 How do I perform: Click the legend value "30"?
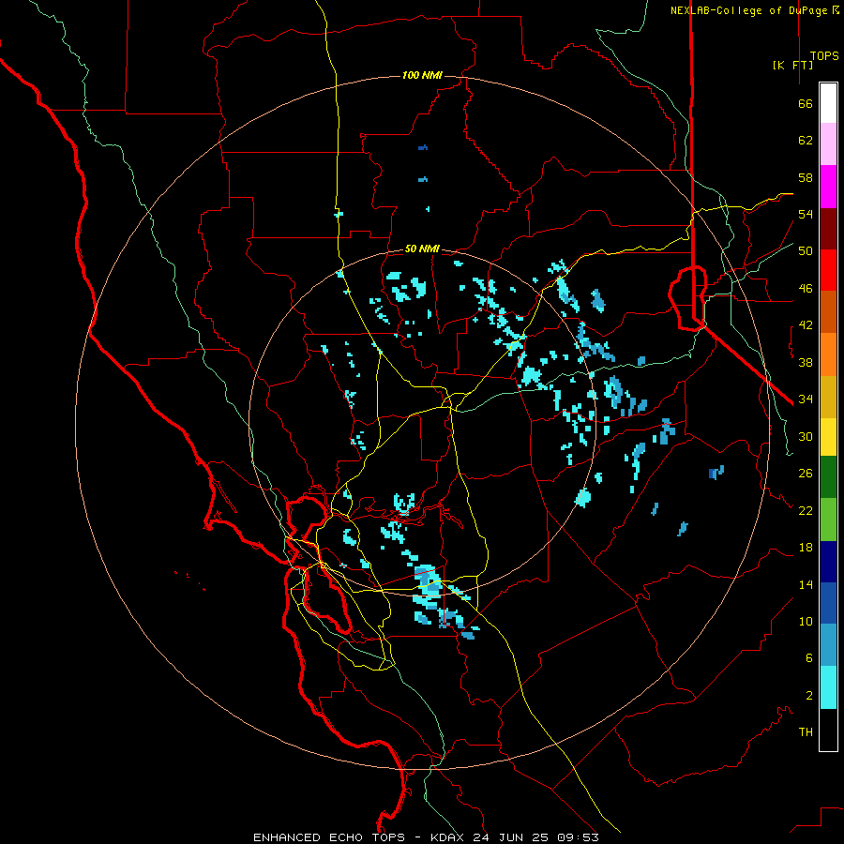(806, 436)
